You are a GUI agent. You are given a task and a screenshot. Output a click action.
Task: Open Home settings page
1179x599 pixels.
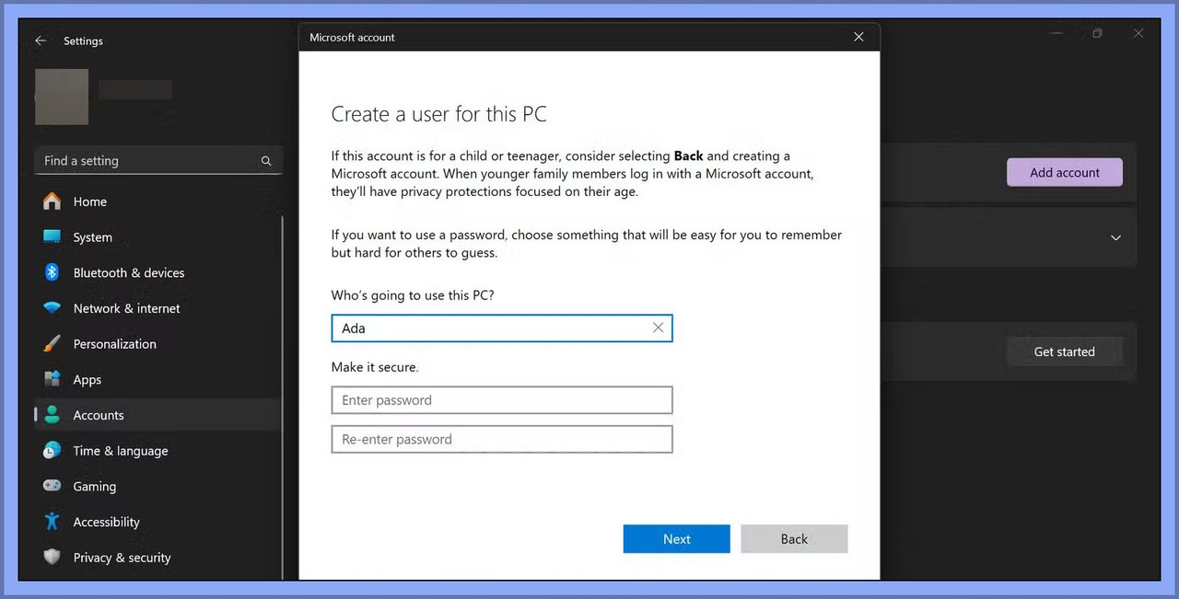(90, 202)
